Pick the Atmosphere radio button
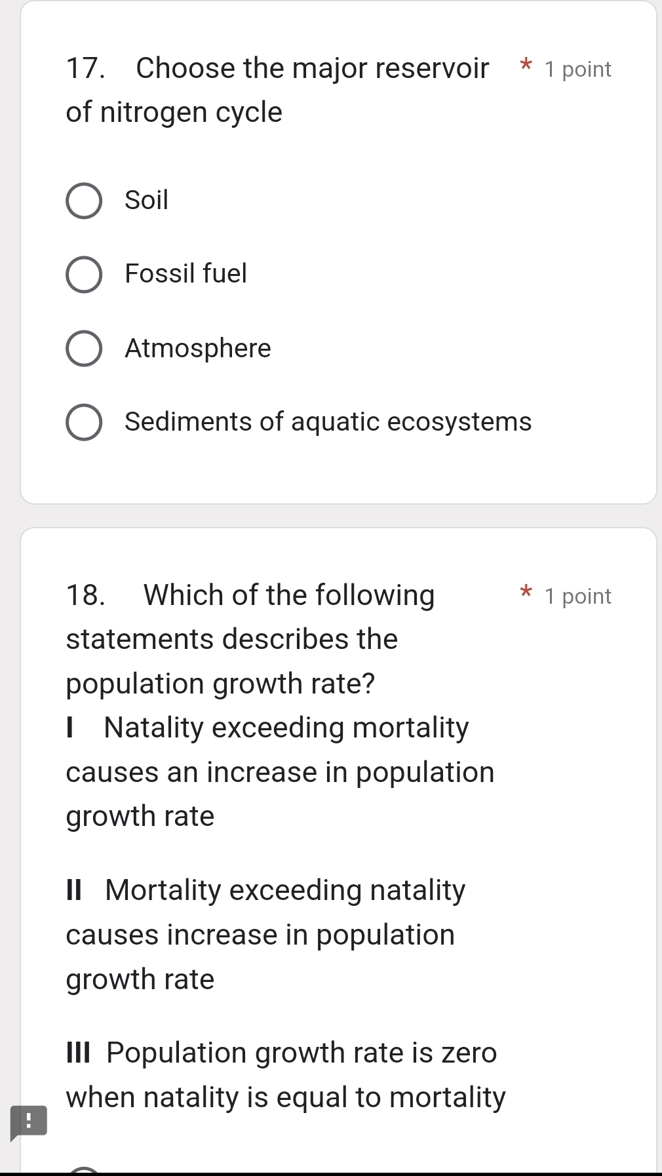Viewport: 662px width, 1176px height. point(84,349)
